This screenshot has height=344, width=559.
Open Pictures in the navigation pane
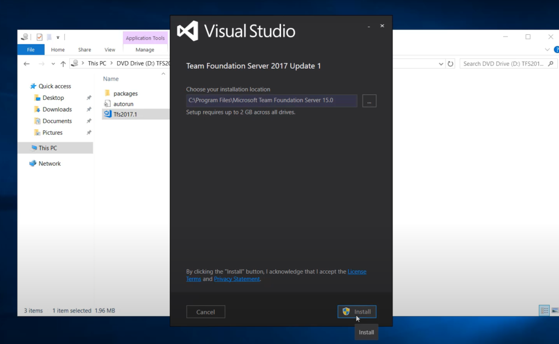point(52,132)
